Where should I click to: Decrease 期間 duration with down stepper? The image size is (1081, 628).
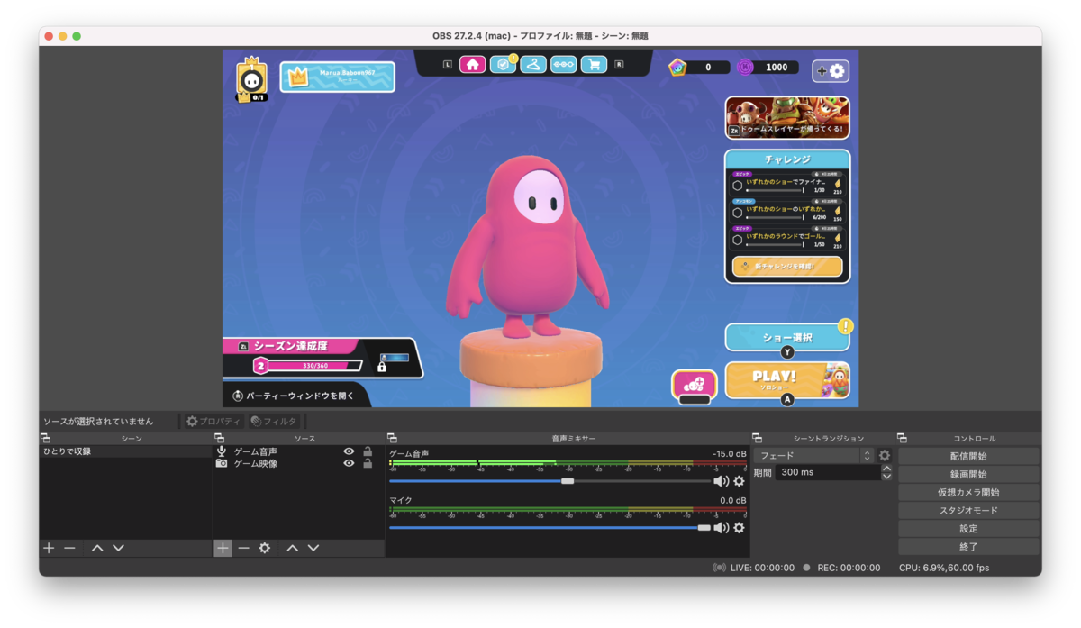[886, 476]
